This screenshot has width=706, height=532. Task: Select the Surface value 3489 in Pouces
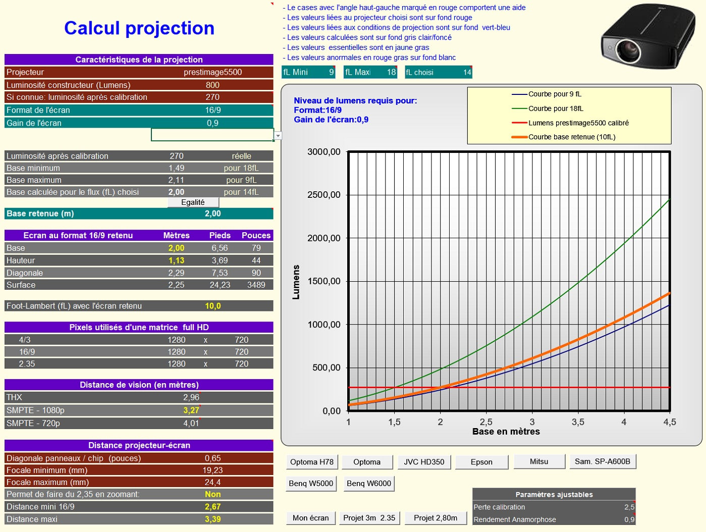pos(256,285)
